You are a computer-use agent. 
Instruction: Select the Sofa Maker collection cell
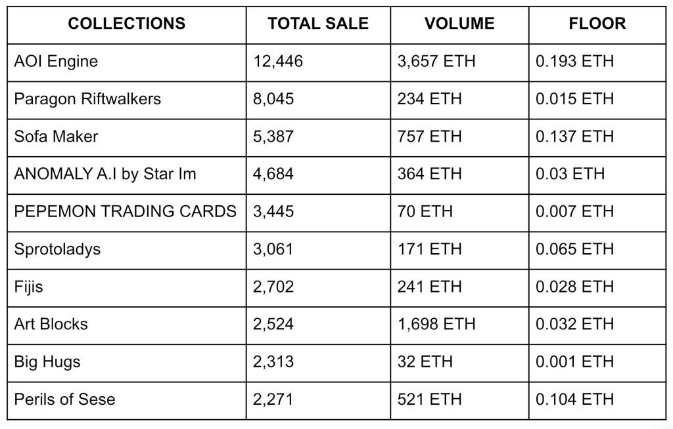coord(56,136)
